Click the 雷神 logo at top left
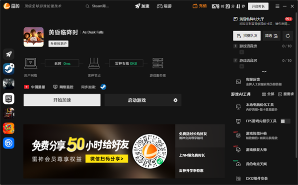Viewport: 298px width, 185px height. click(11, 6)
